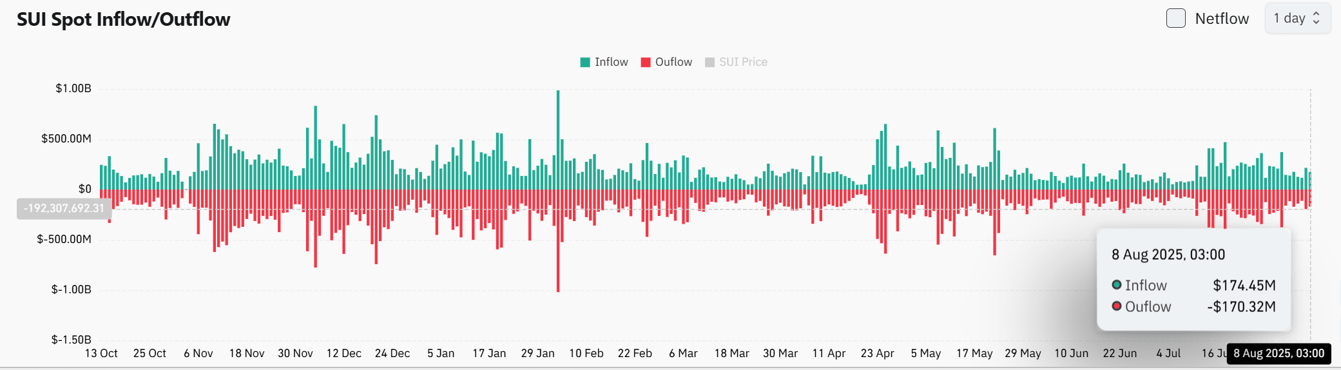Click the $1.00B y-axis label
The image size is (1341, 370).
point(73,88)
